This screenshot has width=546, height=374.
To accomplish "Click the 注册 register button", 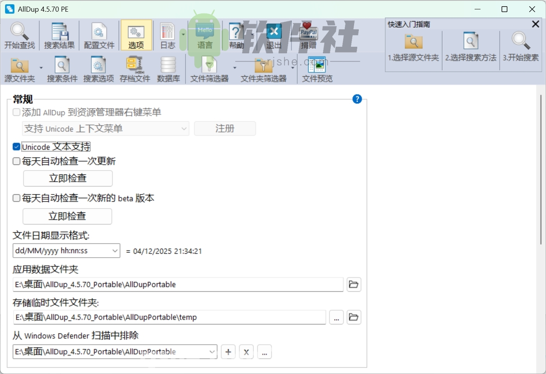I will (x=225, y=129).
